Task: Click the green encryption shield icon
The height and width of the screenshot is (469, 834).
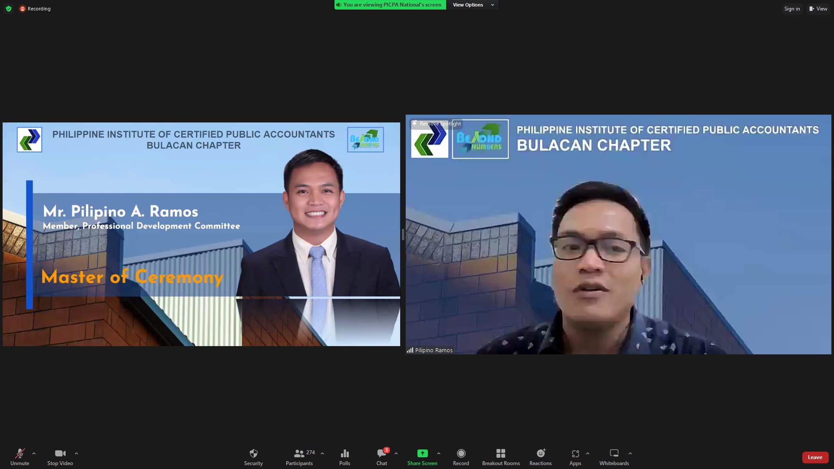Action: point(9,9)
